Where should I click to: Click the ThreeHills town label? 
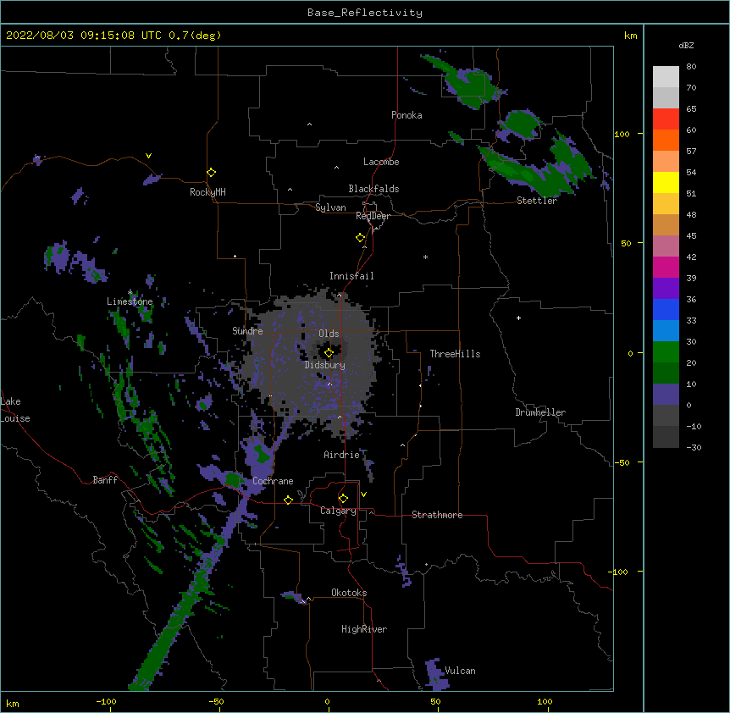[x=455, y=354]
